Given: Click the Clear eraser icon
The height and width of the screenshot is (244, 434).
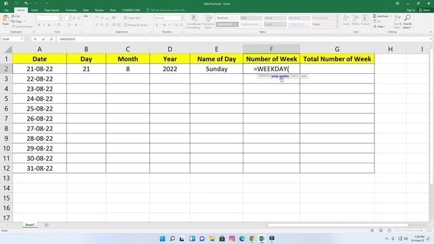Looking at the screenshot, I should (374, 26).
